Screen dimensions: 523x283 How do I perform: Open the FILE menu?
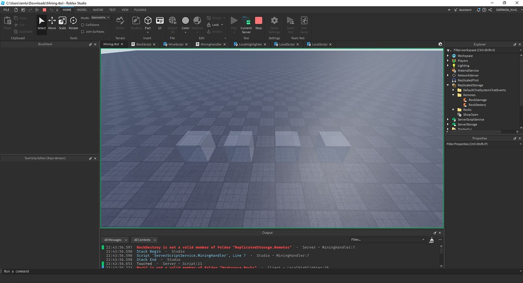(6, 10)
